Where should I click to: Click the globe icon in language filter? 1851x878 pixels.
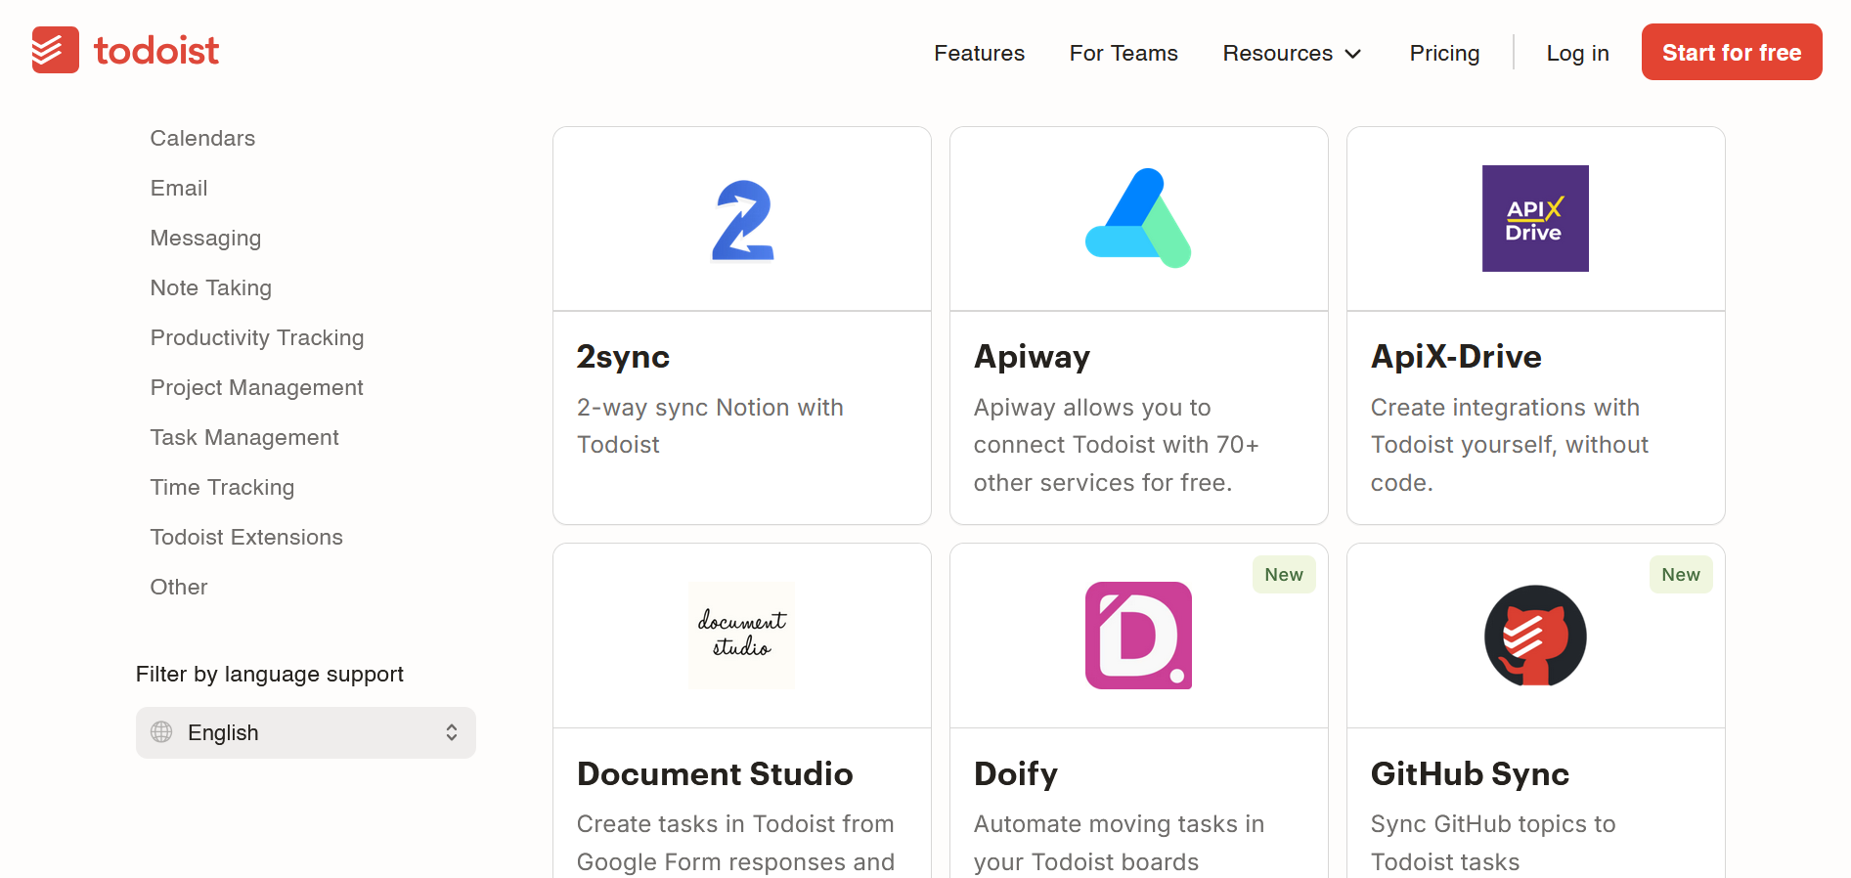161,731
